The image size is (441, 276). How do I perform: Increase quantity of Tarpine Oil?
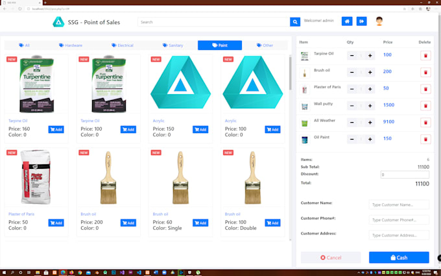pos(370,55)
